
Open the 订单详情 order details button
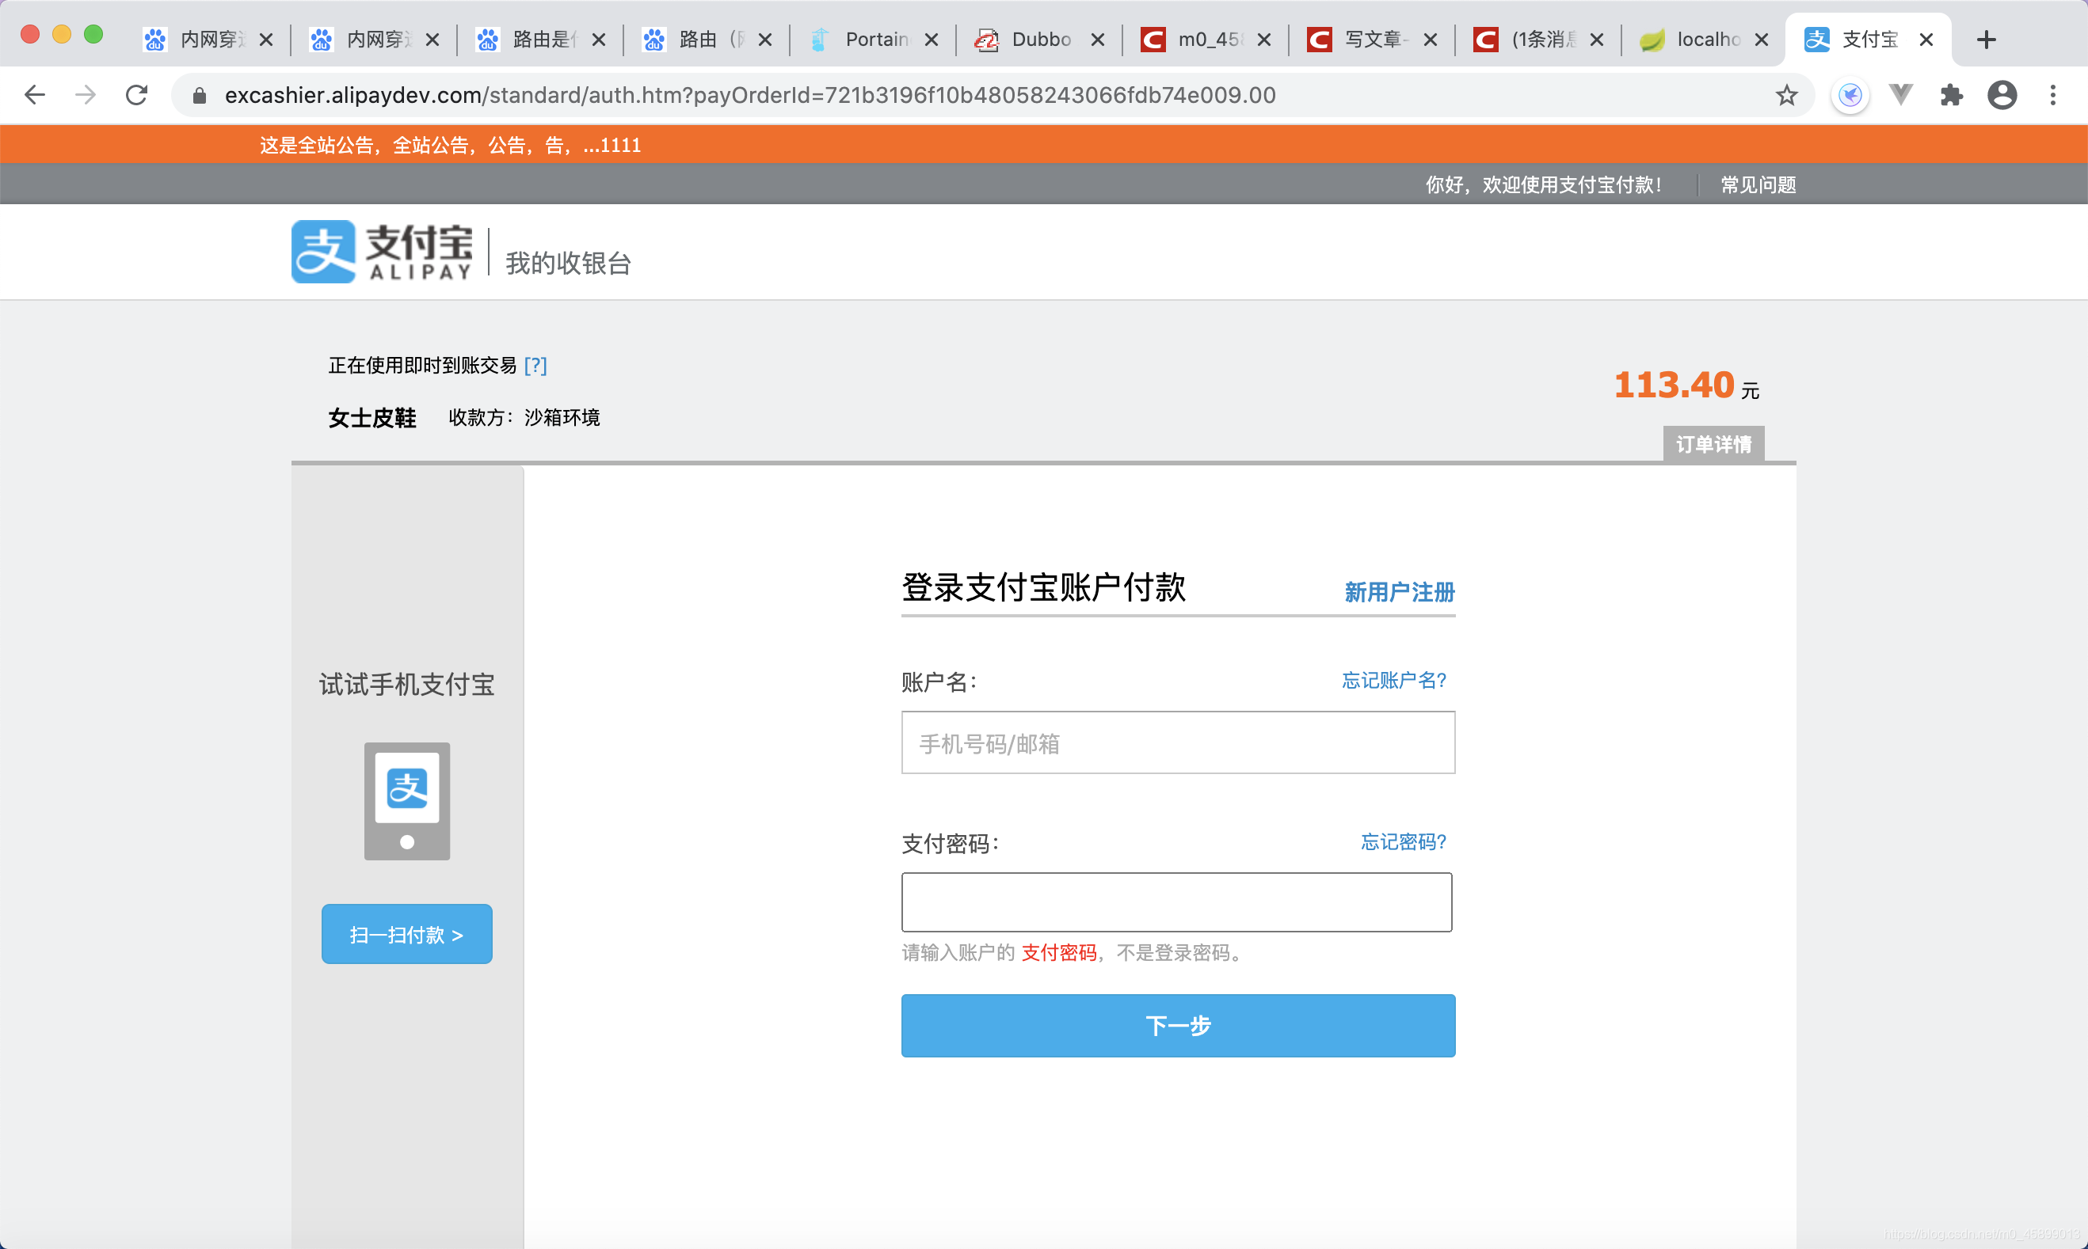point(1713,443)
